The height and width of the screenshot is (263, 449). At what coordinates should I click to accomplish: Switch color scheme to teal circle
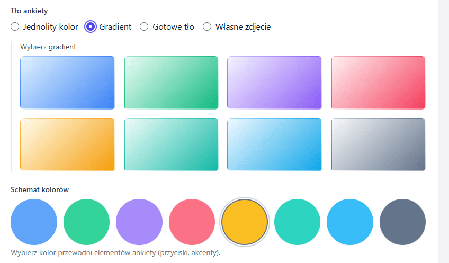297,222
